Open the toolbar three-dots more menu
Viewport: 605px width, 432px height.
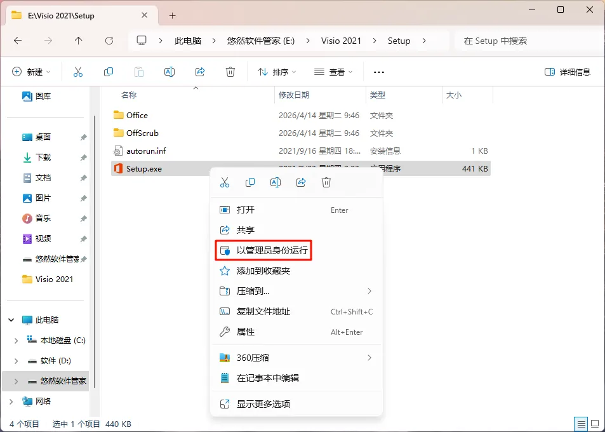tap(379, 72)
